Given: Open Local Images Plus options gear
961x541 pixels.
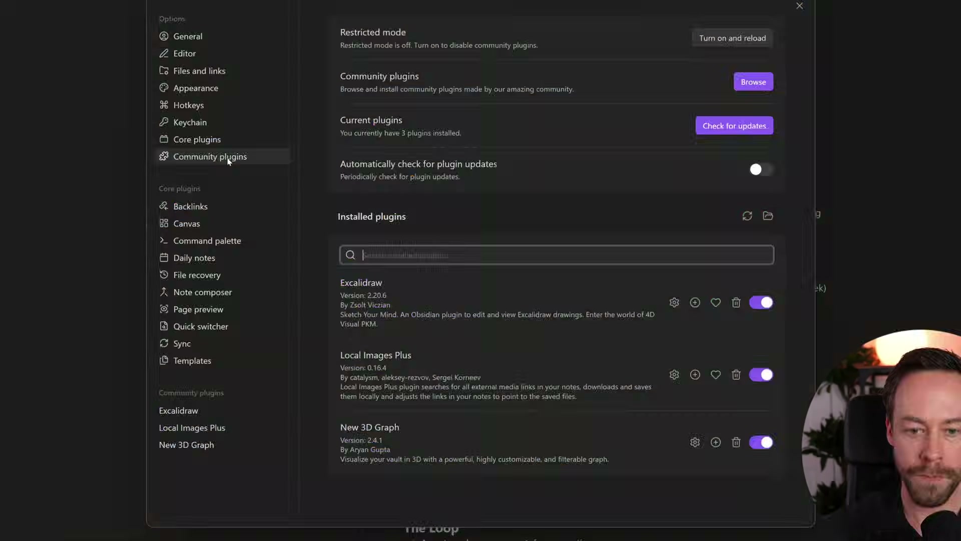Looking at the screenshot, I should pos(674,375).
